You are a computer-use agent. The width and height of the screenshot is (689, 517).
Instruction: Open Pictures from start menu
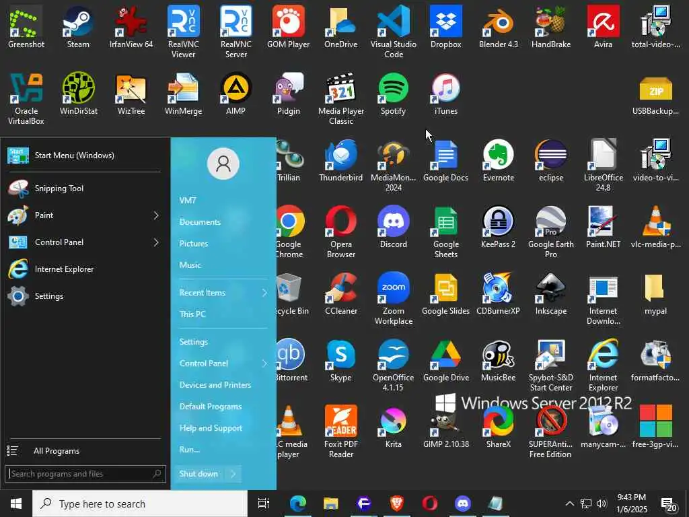pos(194,244)
